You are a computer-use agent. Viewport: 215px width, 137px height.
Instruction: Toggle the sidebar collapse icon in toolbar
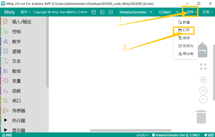point(102,12)
